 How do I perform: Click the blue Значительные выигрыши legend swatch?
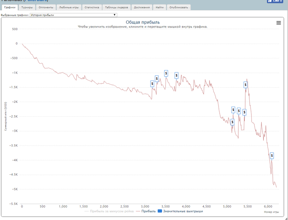coord(160,211)
